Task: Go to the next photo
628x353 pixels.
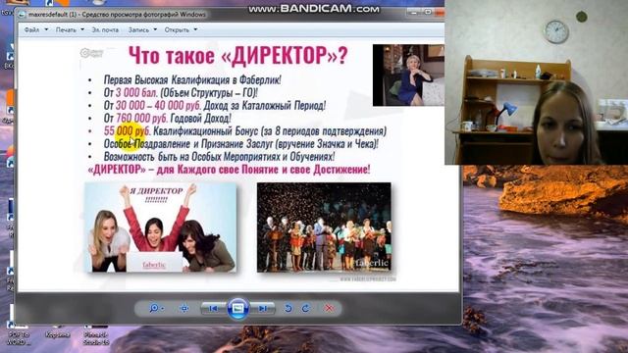Action: [262, 308]
